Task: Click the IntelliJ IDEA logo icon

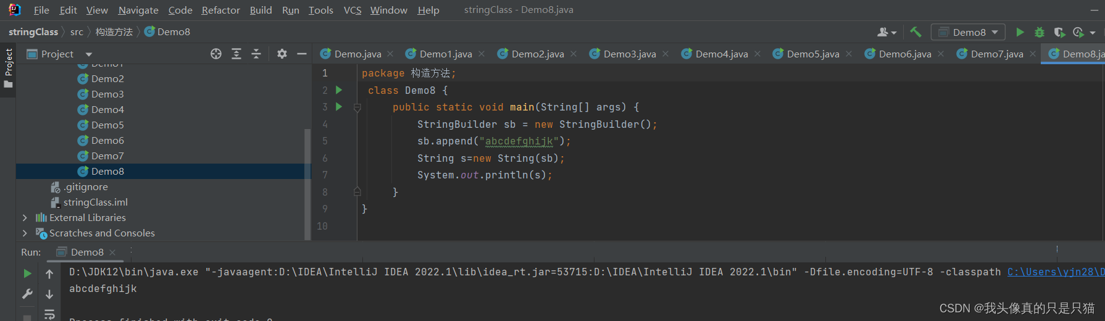Action: click(14, 10)
